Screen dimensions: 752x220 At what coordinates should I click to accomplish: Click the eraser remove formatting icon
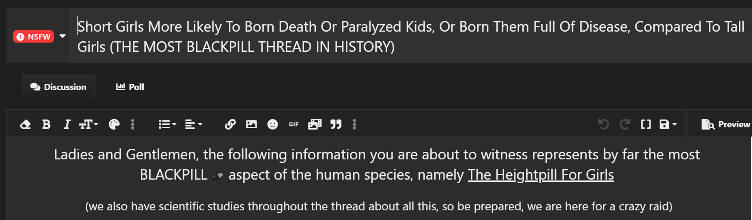[25, 125]
